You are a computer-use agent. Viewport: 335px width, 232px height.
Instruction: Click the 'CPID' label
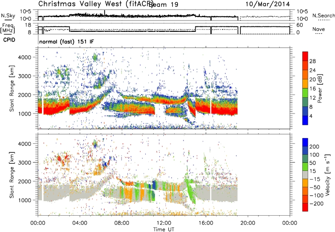pos(9,40)
